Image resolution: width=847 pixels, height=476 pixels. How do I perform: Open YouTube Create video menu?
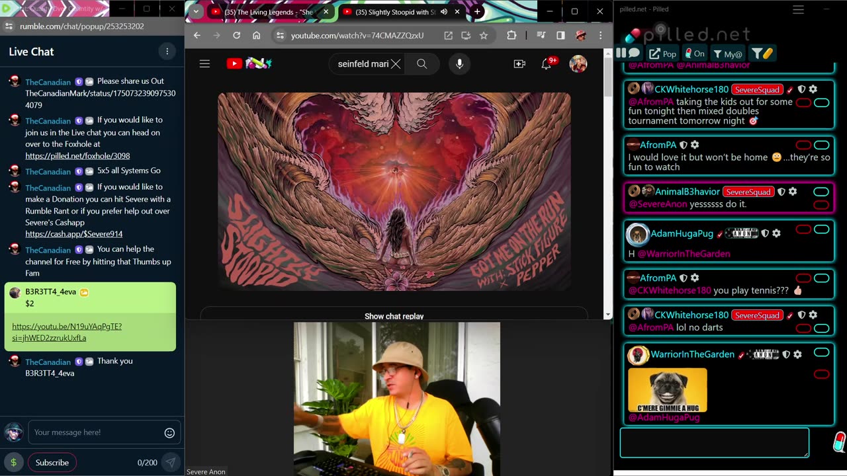519,63
